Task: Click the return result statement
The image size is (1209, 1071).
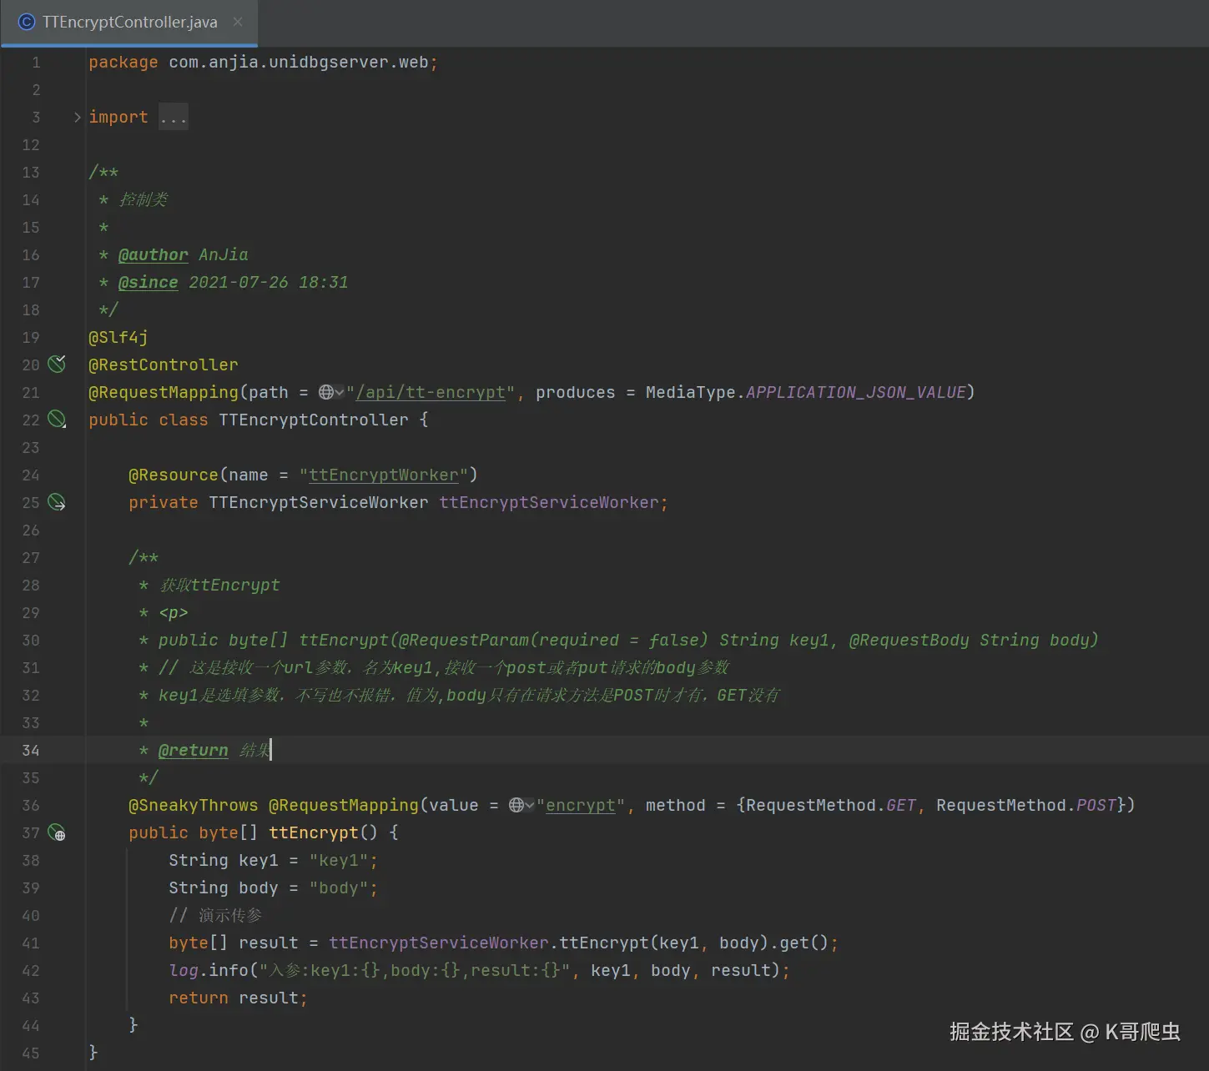Action: (239, 998)
